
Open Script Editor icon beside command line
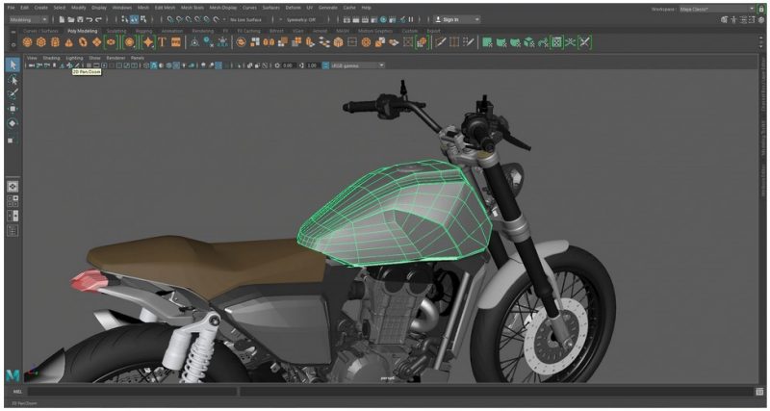pos(759,392)
